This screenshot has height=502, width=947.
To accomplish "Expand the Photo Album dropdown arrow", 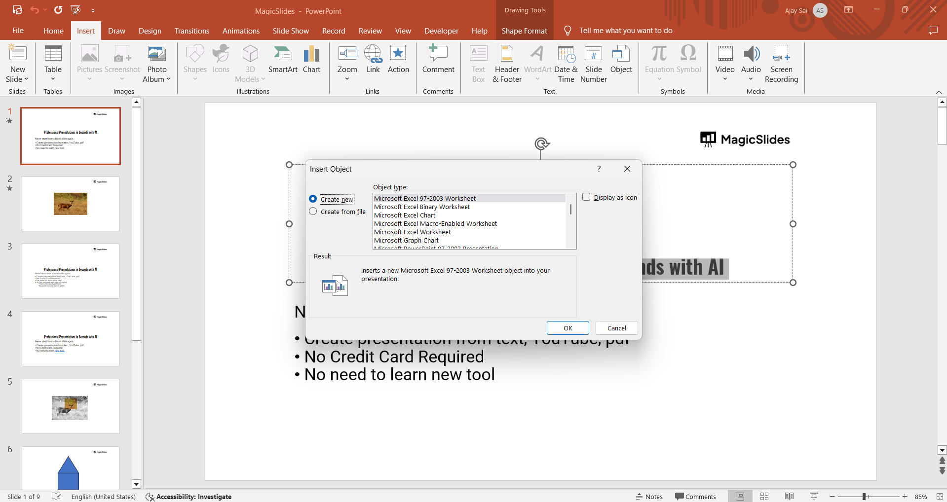I will pyautogui.click(x=168, y=79).
